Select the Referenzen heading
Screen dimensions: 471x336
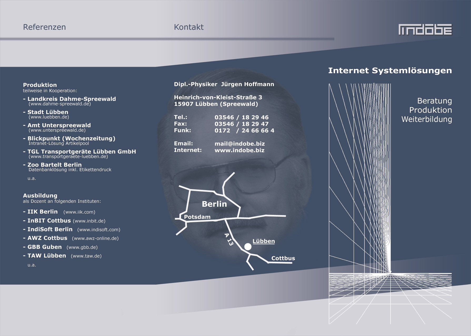(x=44, y=27)
